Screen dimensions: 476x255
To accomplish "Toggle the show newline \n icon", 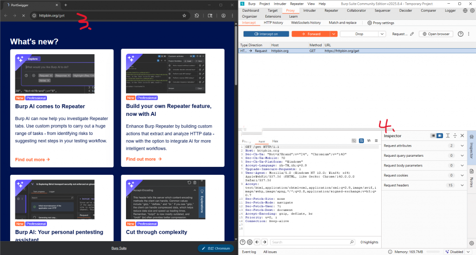I will (369, 141).
